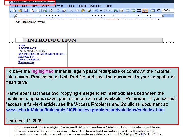Click the Standard toolbar drag handle
Viewport: 183px width, 137px height.
11,11
